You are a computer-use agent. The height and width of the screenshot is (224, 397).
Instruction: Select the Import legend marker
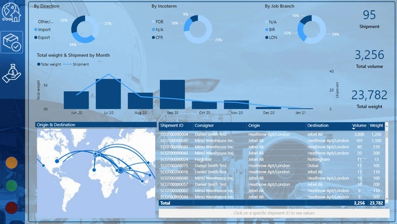click(x=36, y=30)
